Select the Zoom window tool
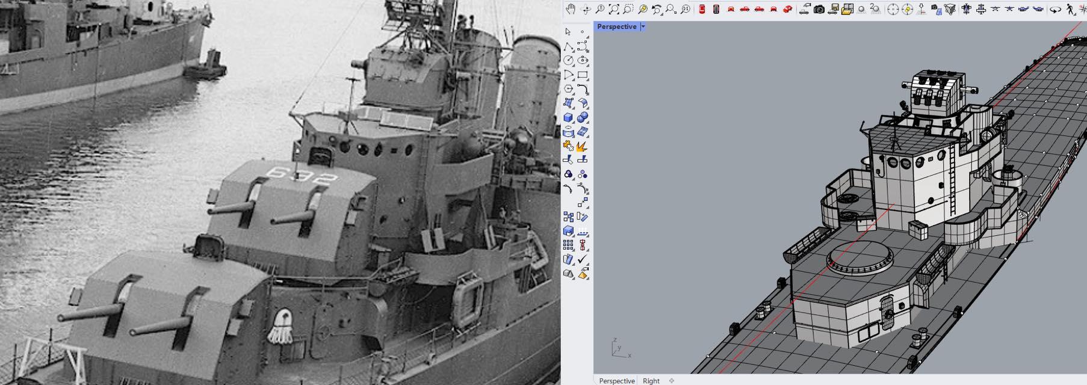The height and width of the screenshot is (385, 1087). pos(628,9)
